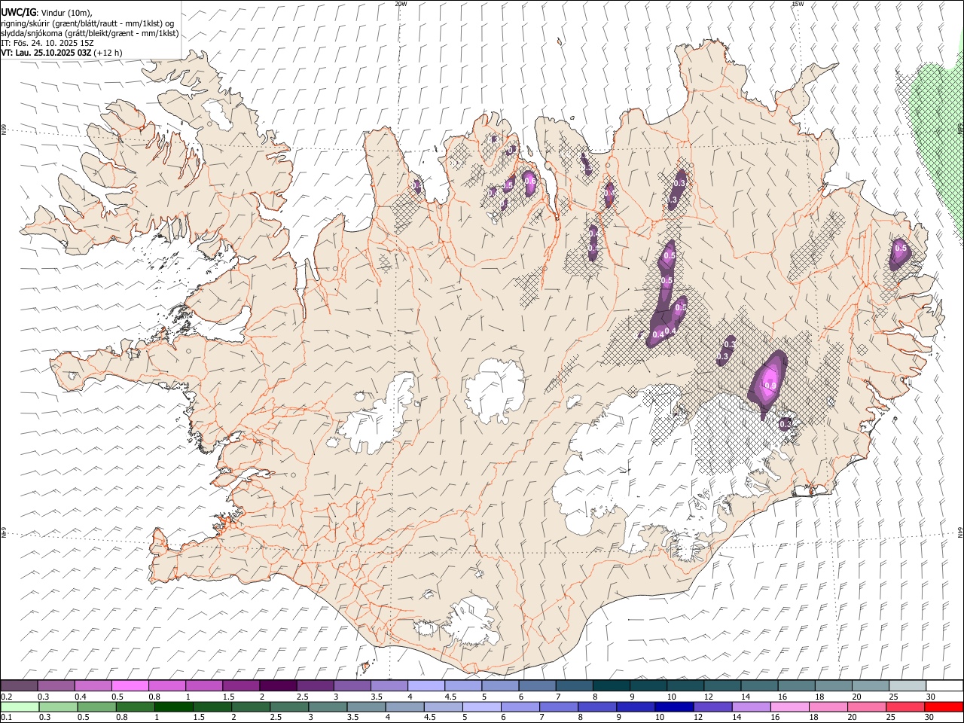The height and width of the screenshot is (723, 964).
Task: Click the '0.2' legend tick label
Action: click(6, 697)
